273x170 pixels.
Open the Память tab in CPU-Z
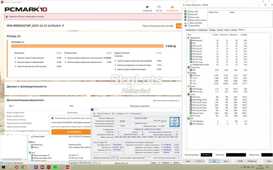click(107, 114)
